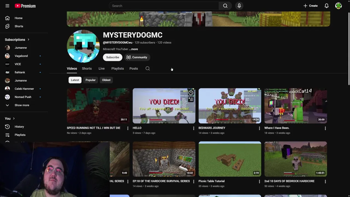Open Caleb Hammer subscription channel

point(24,89)
